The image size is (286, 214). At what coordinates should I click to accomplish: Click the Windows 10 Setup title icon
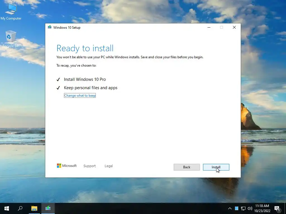[x=49, y=27]
